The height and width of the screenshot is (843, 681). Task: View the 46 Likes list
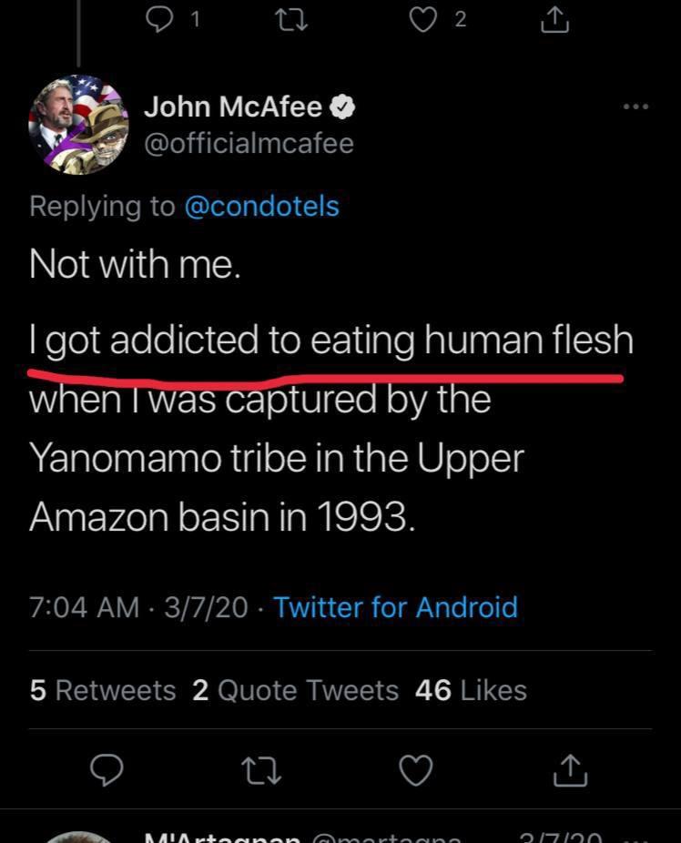[x=470, y=690]
